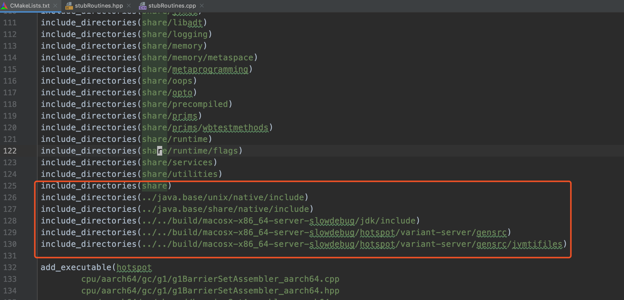
Task: Click the text share/runtime/flags
Action: 190,151
